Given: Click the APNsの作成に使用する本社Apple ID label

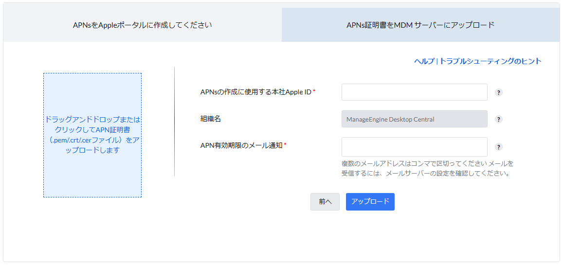Looking at the screenshot, I should pos(255,92).
